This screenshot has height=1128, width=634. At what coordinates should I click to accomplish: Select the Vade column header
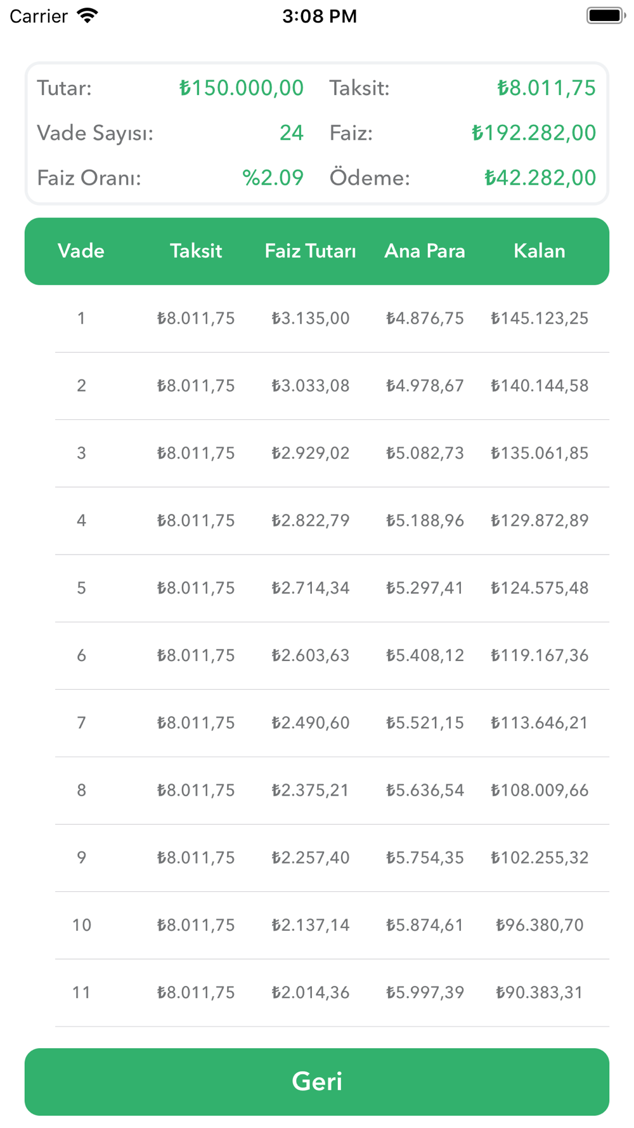coord(81,251)
